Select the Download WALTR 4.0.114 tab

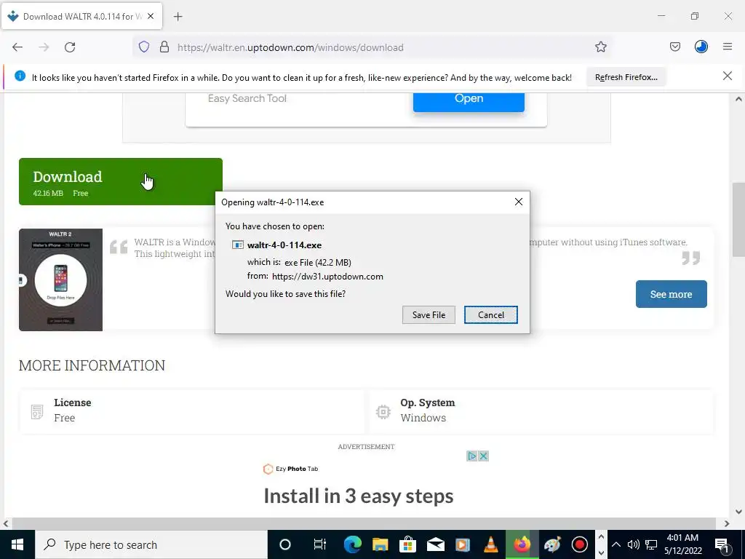click(81, 16)
